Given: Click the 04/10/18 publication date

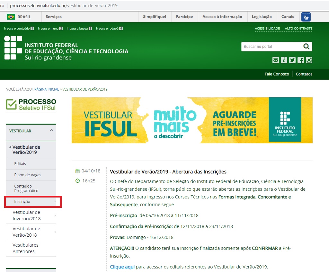Looking at the screenshot, I should [91, 171].
